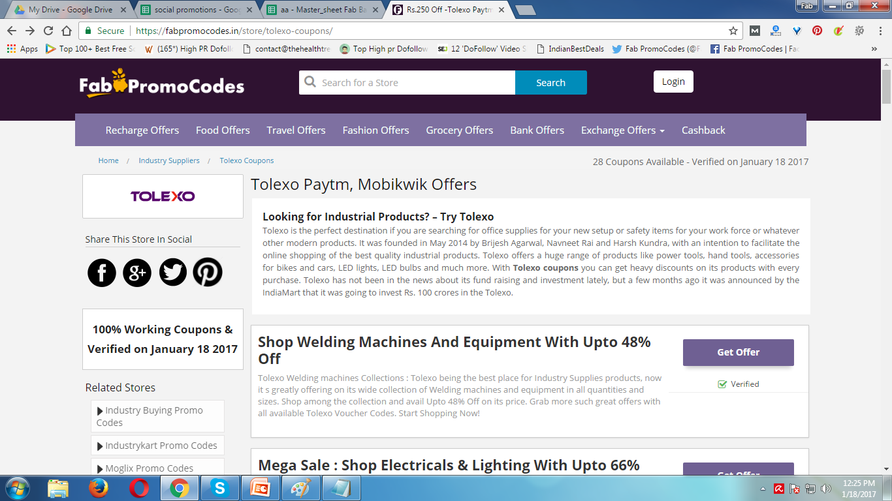
Task: Open Pinterest extension icon in toolbar
Action: coord(817,31)
